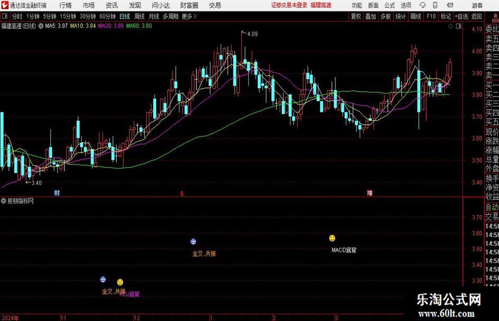Switch to the 15分钟 period tab
The height and width of the screenshot is (321, 499).
[68, 16]
